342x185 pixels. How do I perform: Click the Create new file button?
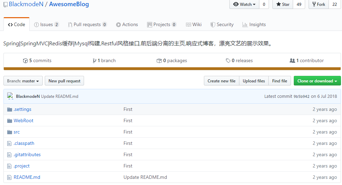pos(221,81)
